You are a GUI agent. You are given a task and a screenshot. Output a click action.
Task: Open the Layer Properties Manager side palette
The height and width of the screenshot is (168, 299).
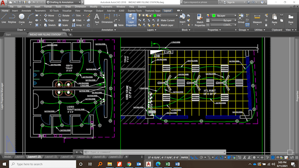click(x=2, y=96)
